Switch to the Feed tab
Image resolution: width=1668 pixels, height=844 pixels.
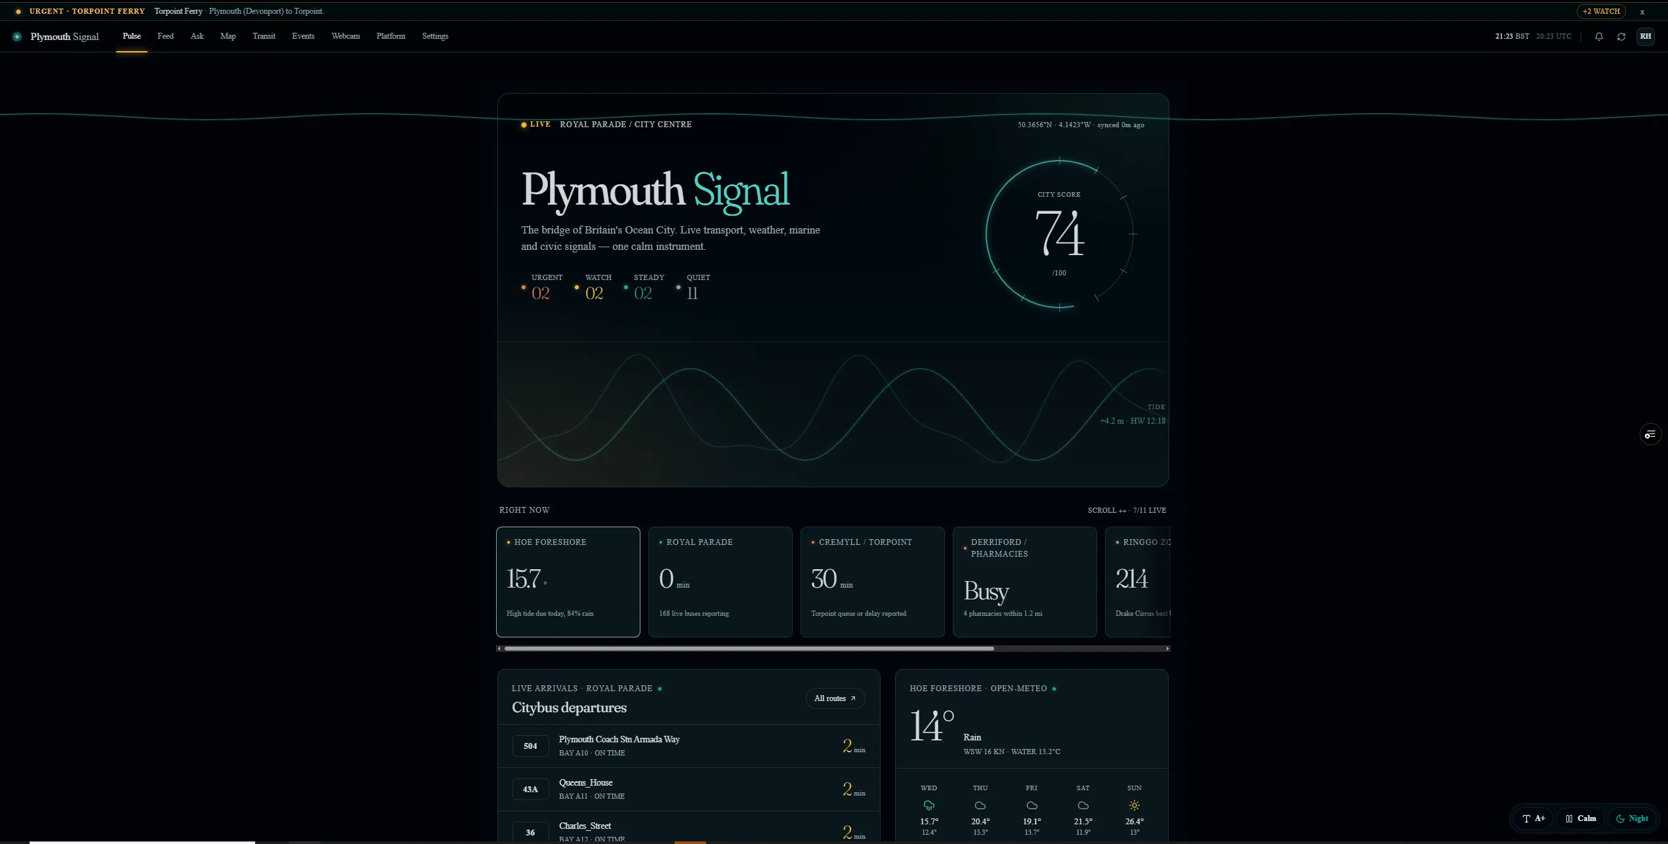[x=165, y=36]
